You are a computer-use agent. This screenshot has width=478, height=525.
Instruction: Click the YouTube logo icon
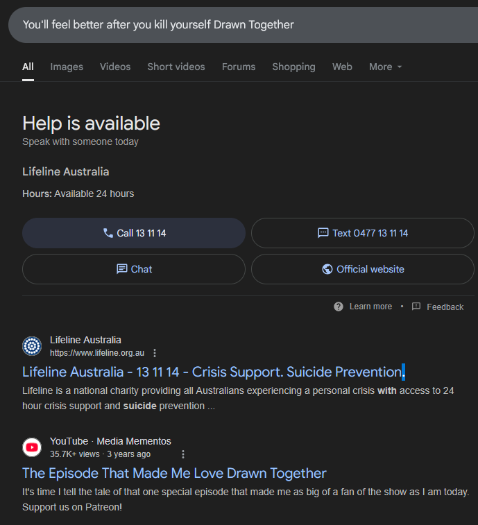32,447
